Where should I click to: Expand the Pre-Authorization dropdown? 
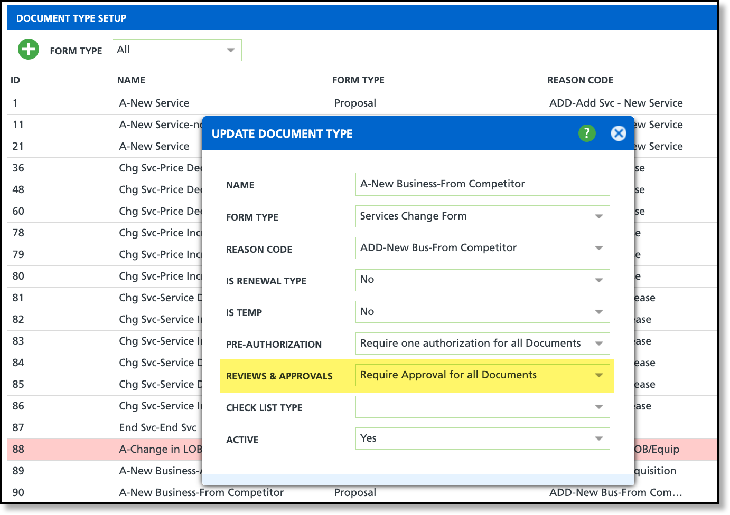pyautogui.click(x=482, y=344)
